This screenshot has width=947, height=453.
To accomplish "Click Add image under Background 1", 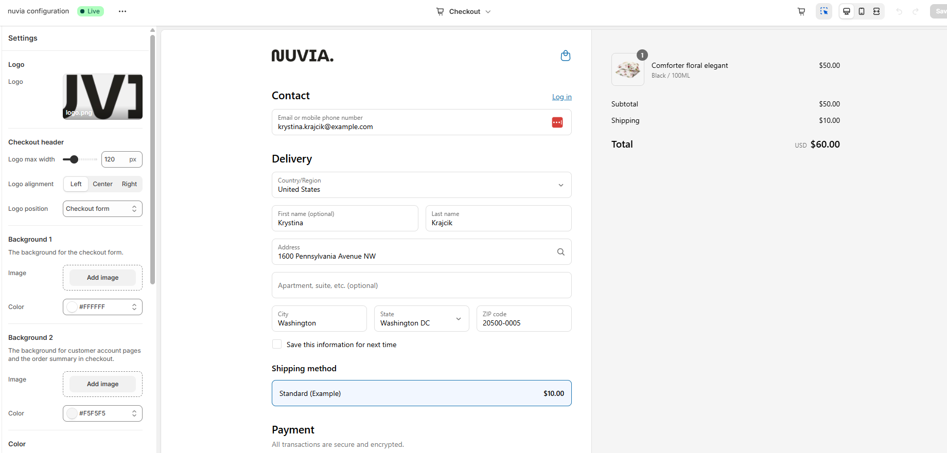I will pyautogui.click(x=102, y=278).
